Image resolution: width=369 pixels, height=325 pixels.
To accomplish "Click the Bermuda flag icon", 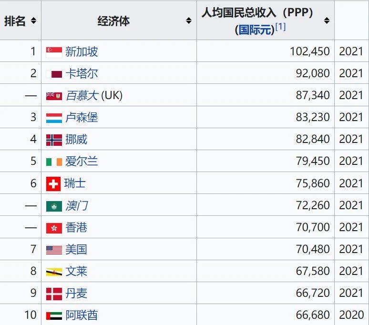I will 54,96.
